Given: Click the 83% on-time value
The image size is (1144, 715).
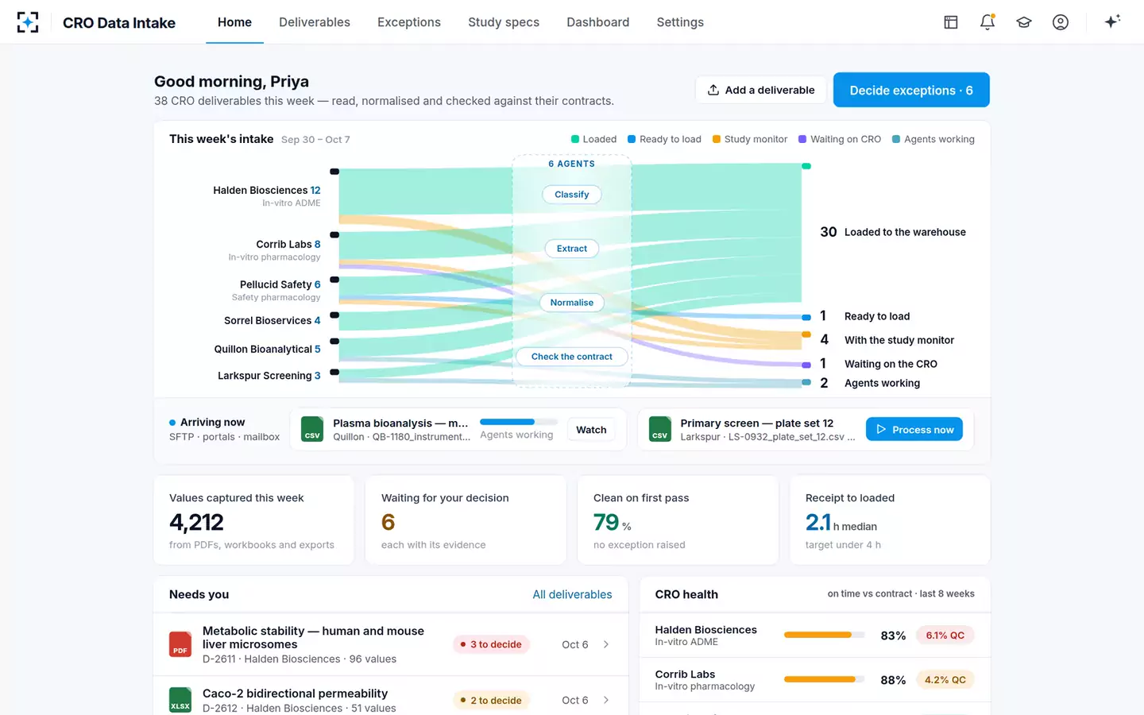Looking at the screenshot, I should point(893,636).
